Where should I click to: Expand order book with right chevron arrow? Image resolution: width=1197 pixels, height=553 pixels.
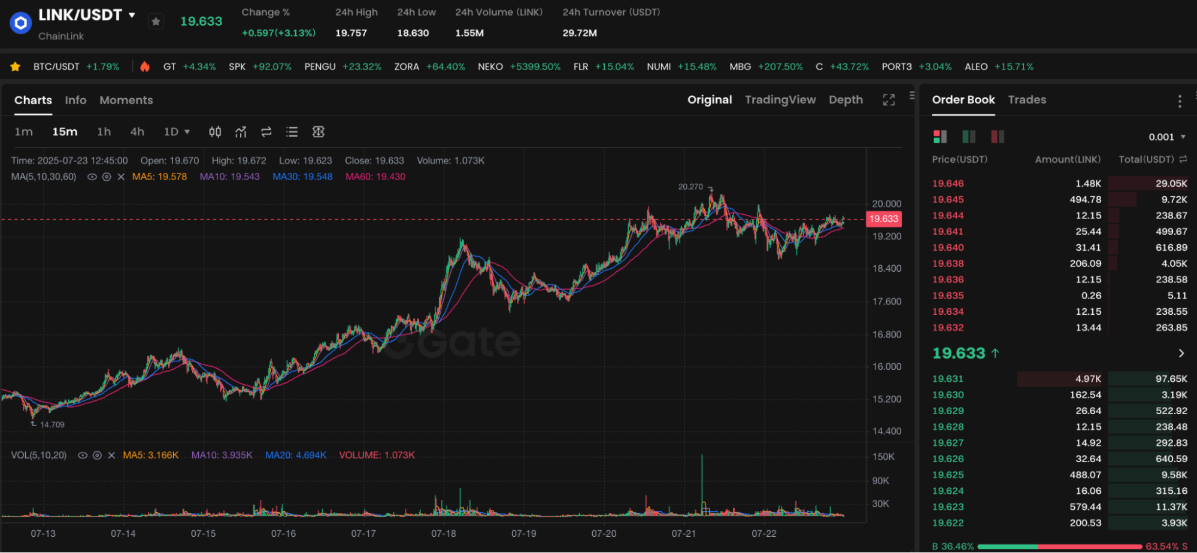[1181, 353]
